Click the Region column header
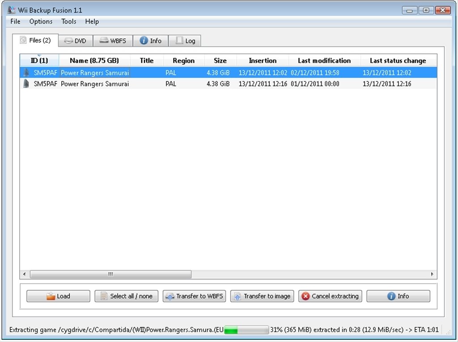458x342 pixels. coord(184,61)
